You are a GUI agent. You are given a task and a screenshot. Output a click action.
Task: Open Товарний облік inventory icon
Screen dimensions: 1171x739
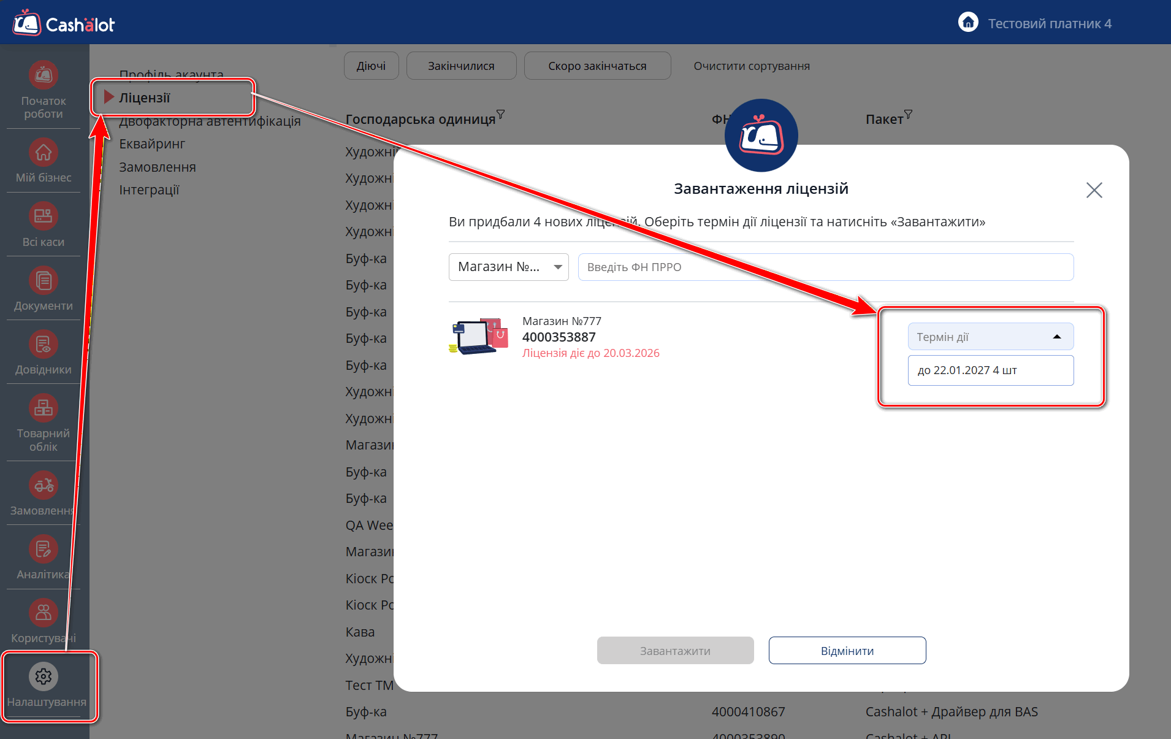pos(43,408)
